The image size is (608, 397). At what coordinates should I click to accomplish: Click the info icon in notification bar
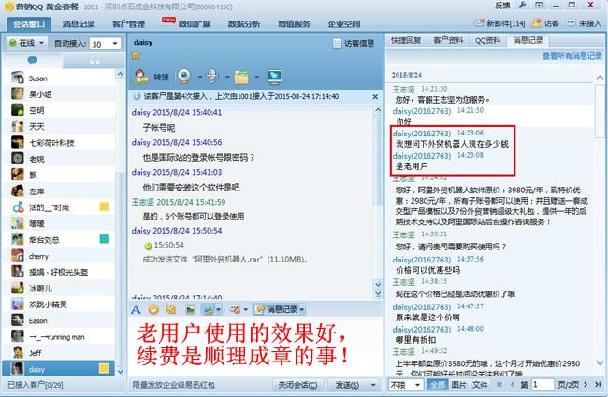pos(137,96)
